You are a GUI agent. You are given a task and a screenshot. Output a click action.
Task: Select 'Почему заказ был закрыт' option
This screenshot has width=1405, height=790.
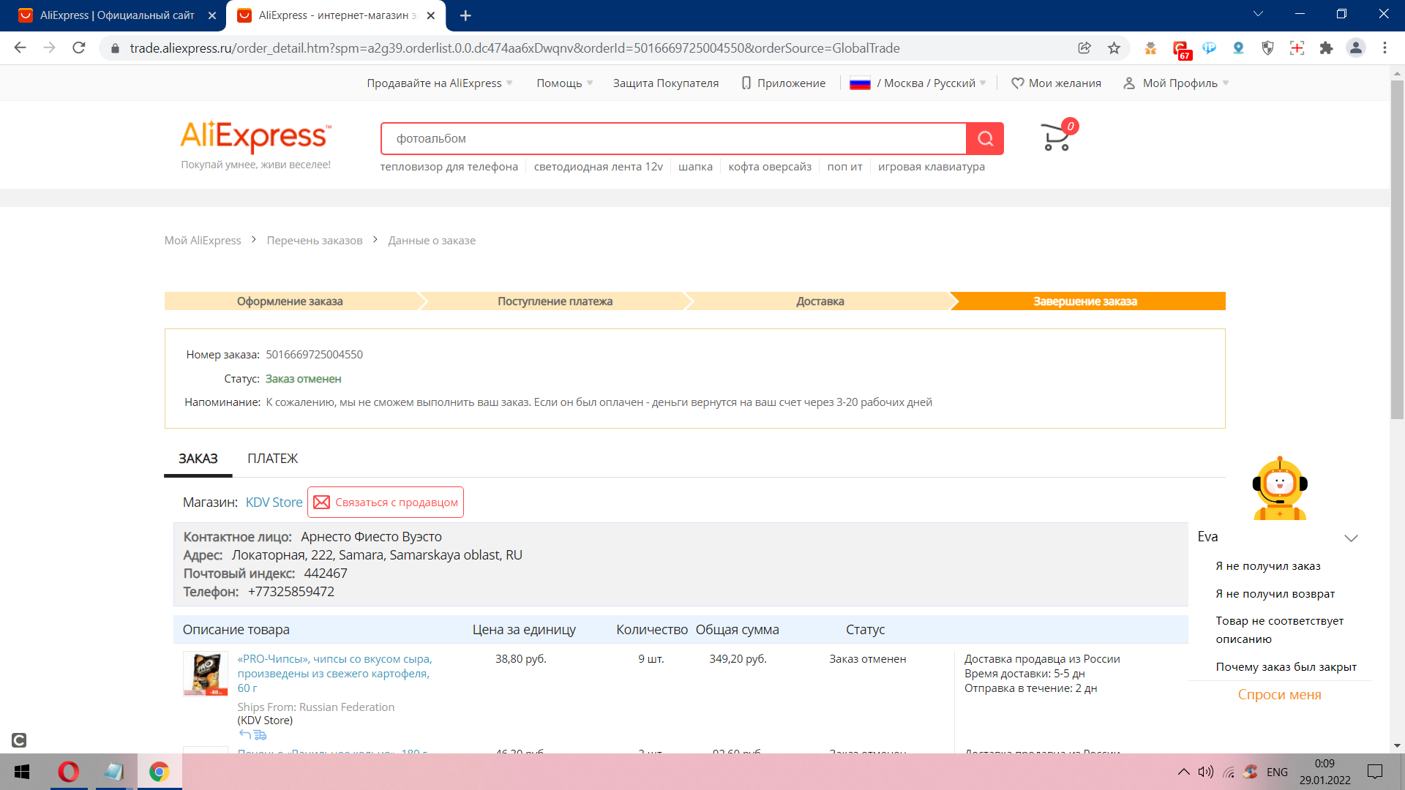click(x=1286, y=666)
